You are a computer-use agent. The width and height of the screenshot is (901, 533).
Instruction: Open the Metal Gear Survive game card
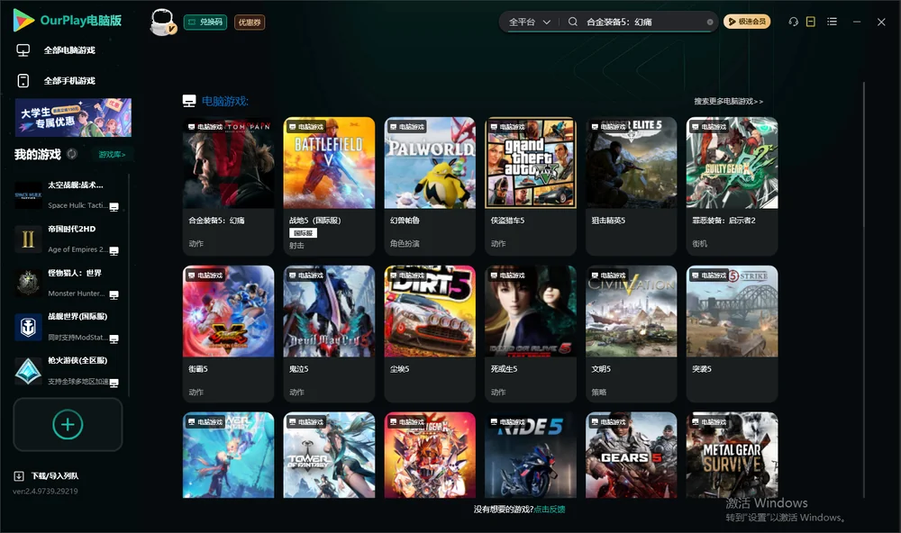732,455
